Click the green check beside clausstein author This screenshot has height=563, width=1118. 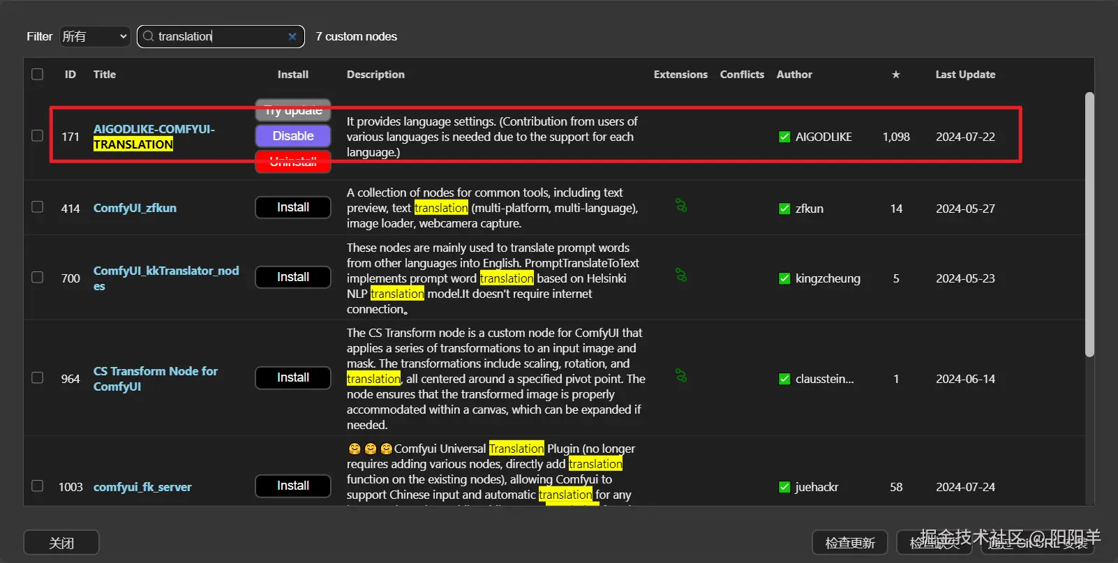tap(784, 379)
